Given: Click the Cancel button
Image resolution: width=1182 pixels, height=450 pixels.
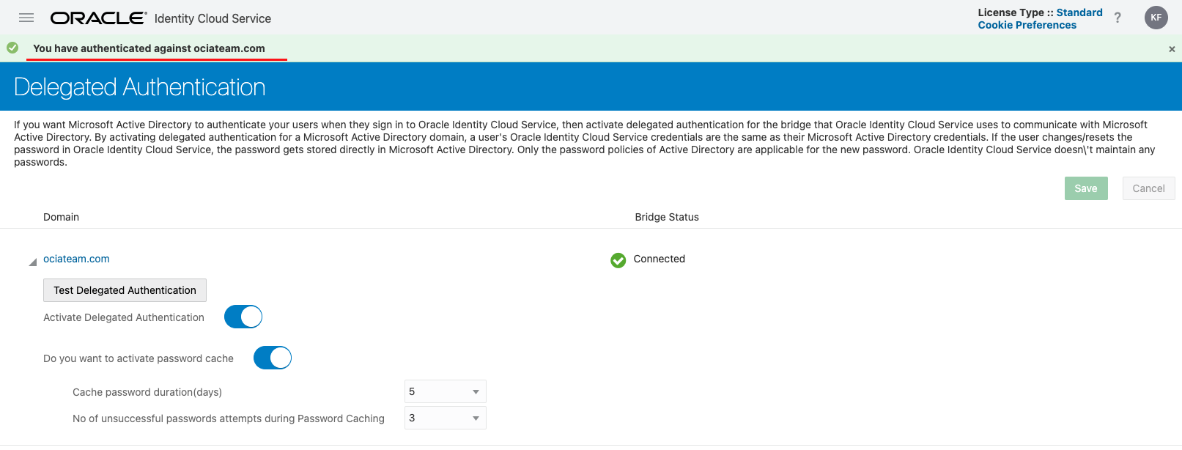Looking at the screenshot, I should pos(1148,188).
